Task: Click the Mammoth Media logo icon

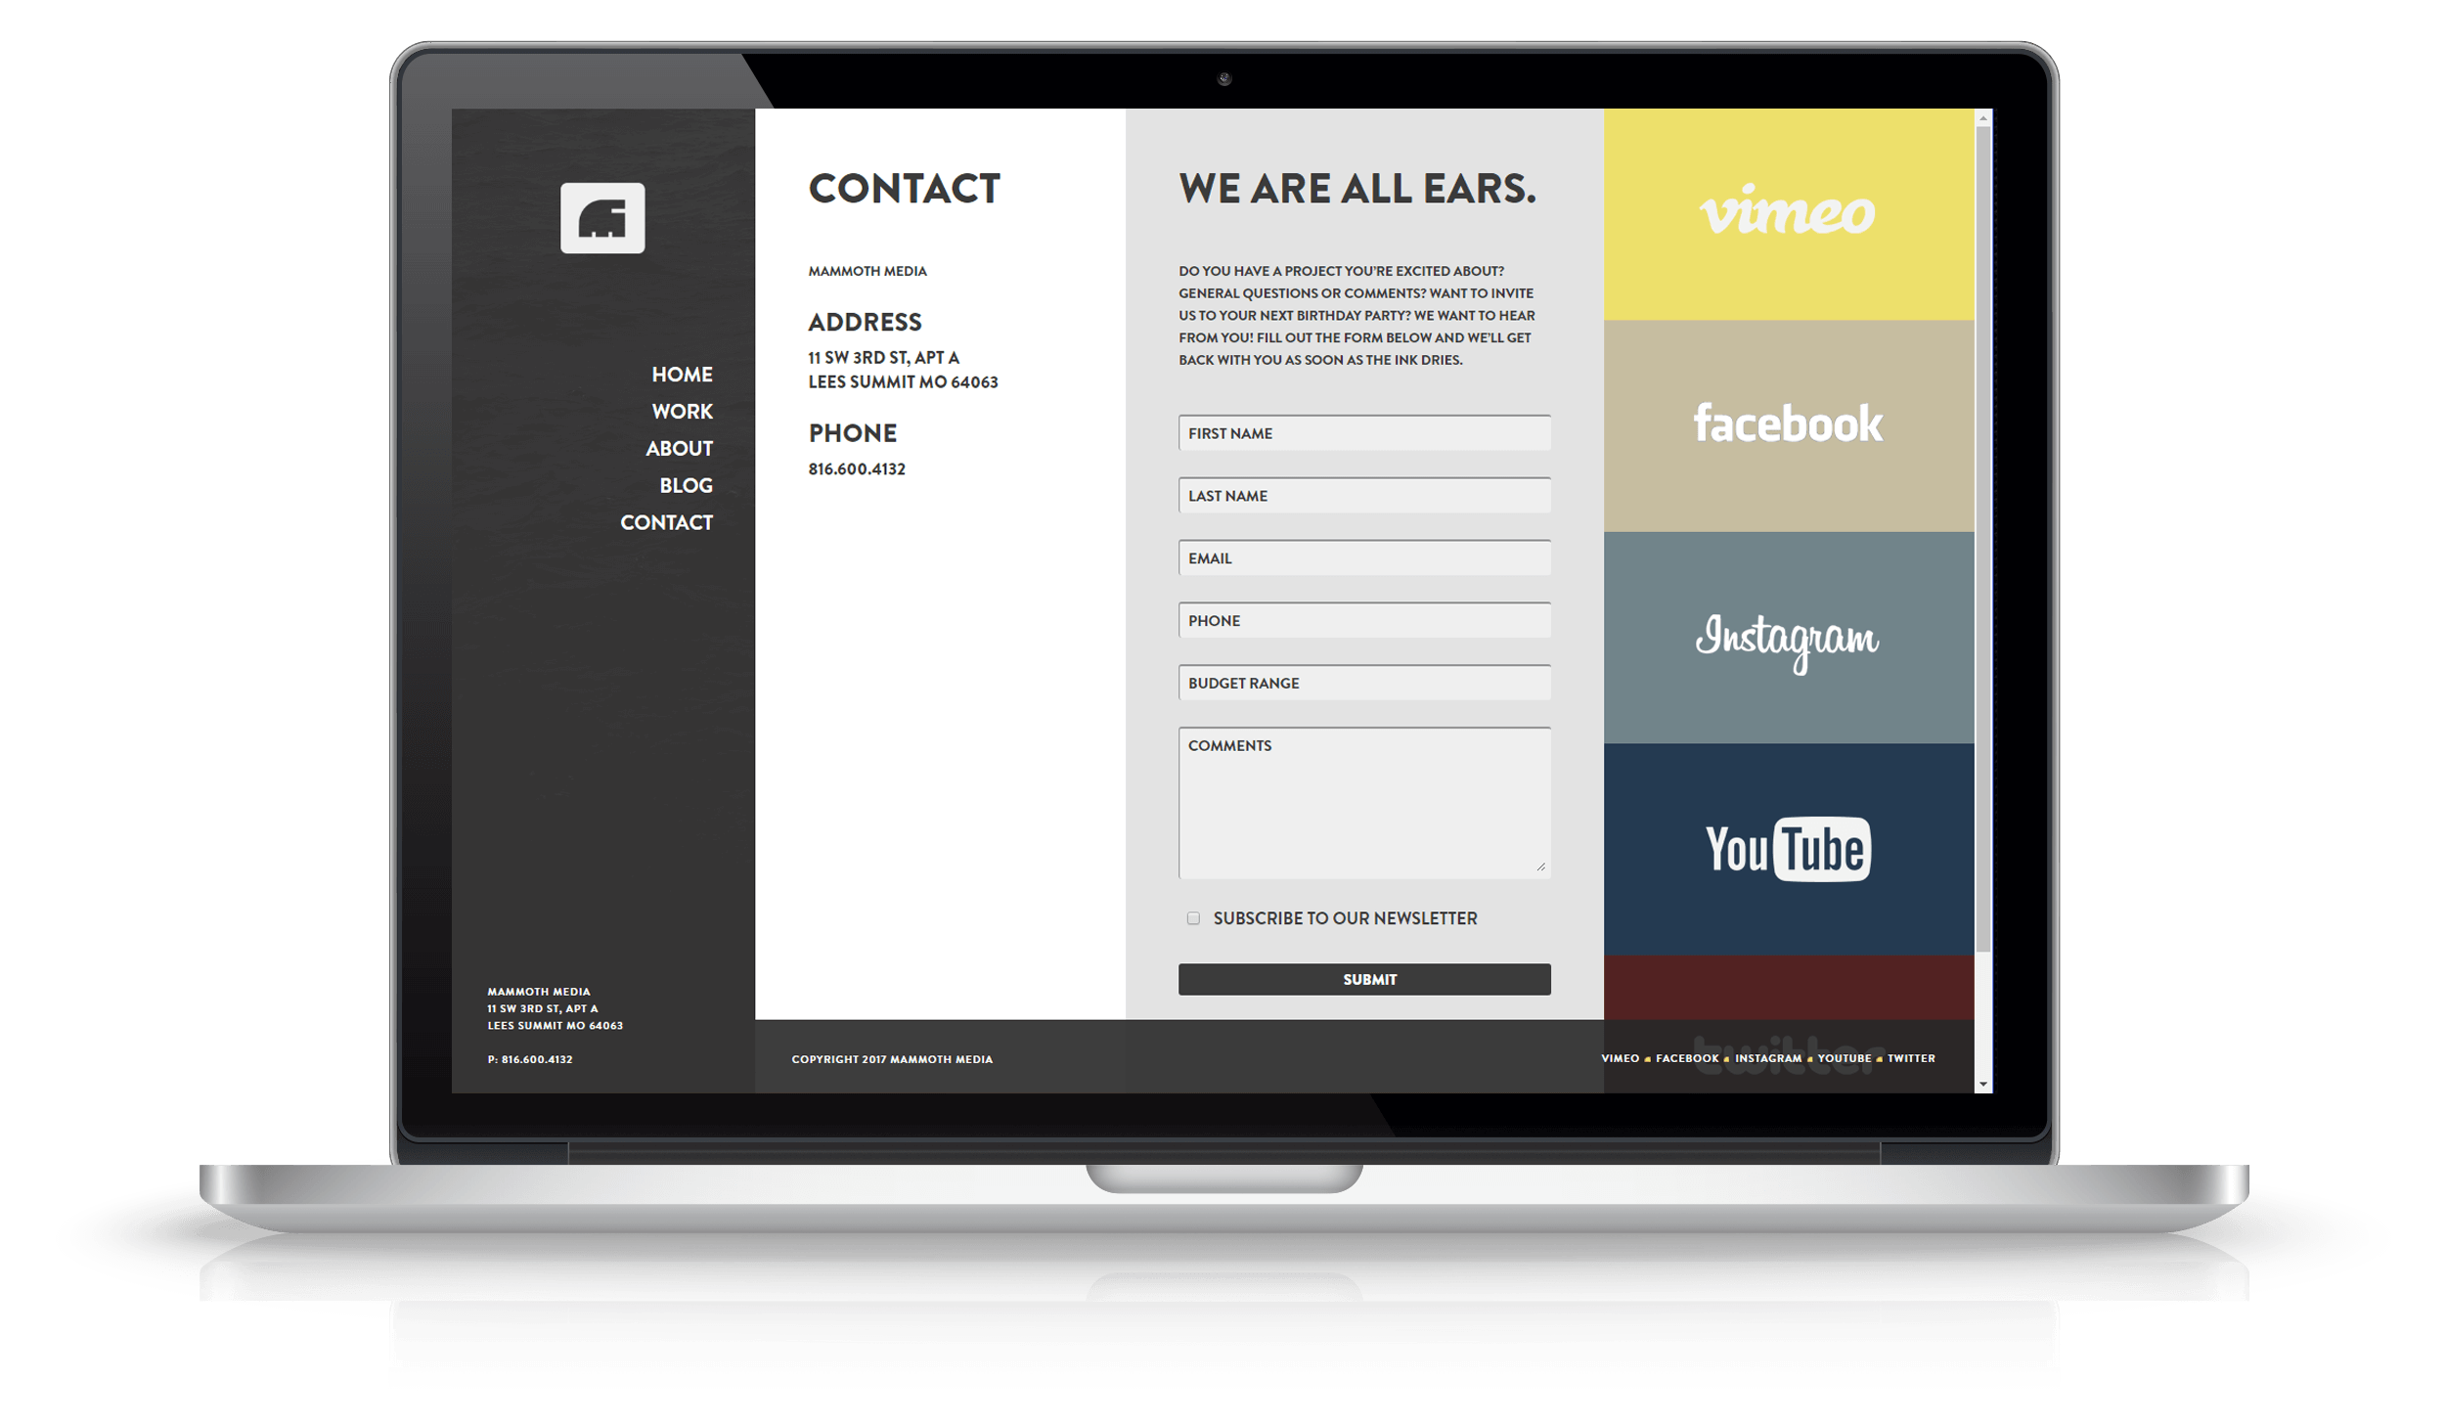Action: point(604,217)
